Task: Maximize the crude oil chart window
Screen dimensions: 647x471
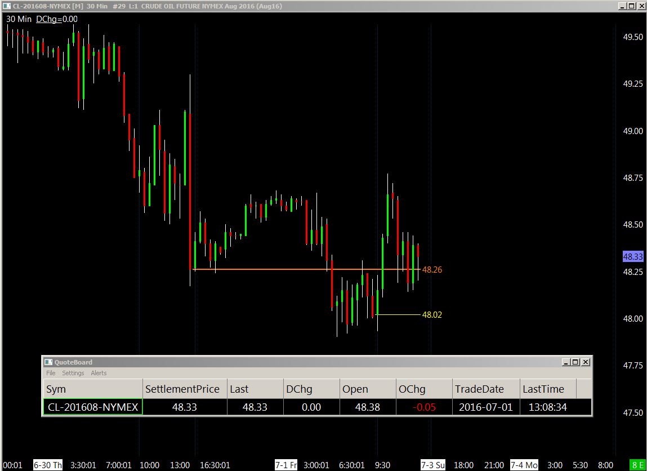Action: pyautogui.click(x=631, y=6)
